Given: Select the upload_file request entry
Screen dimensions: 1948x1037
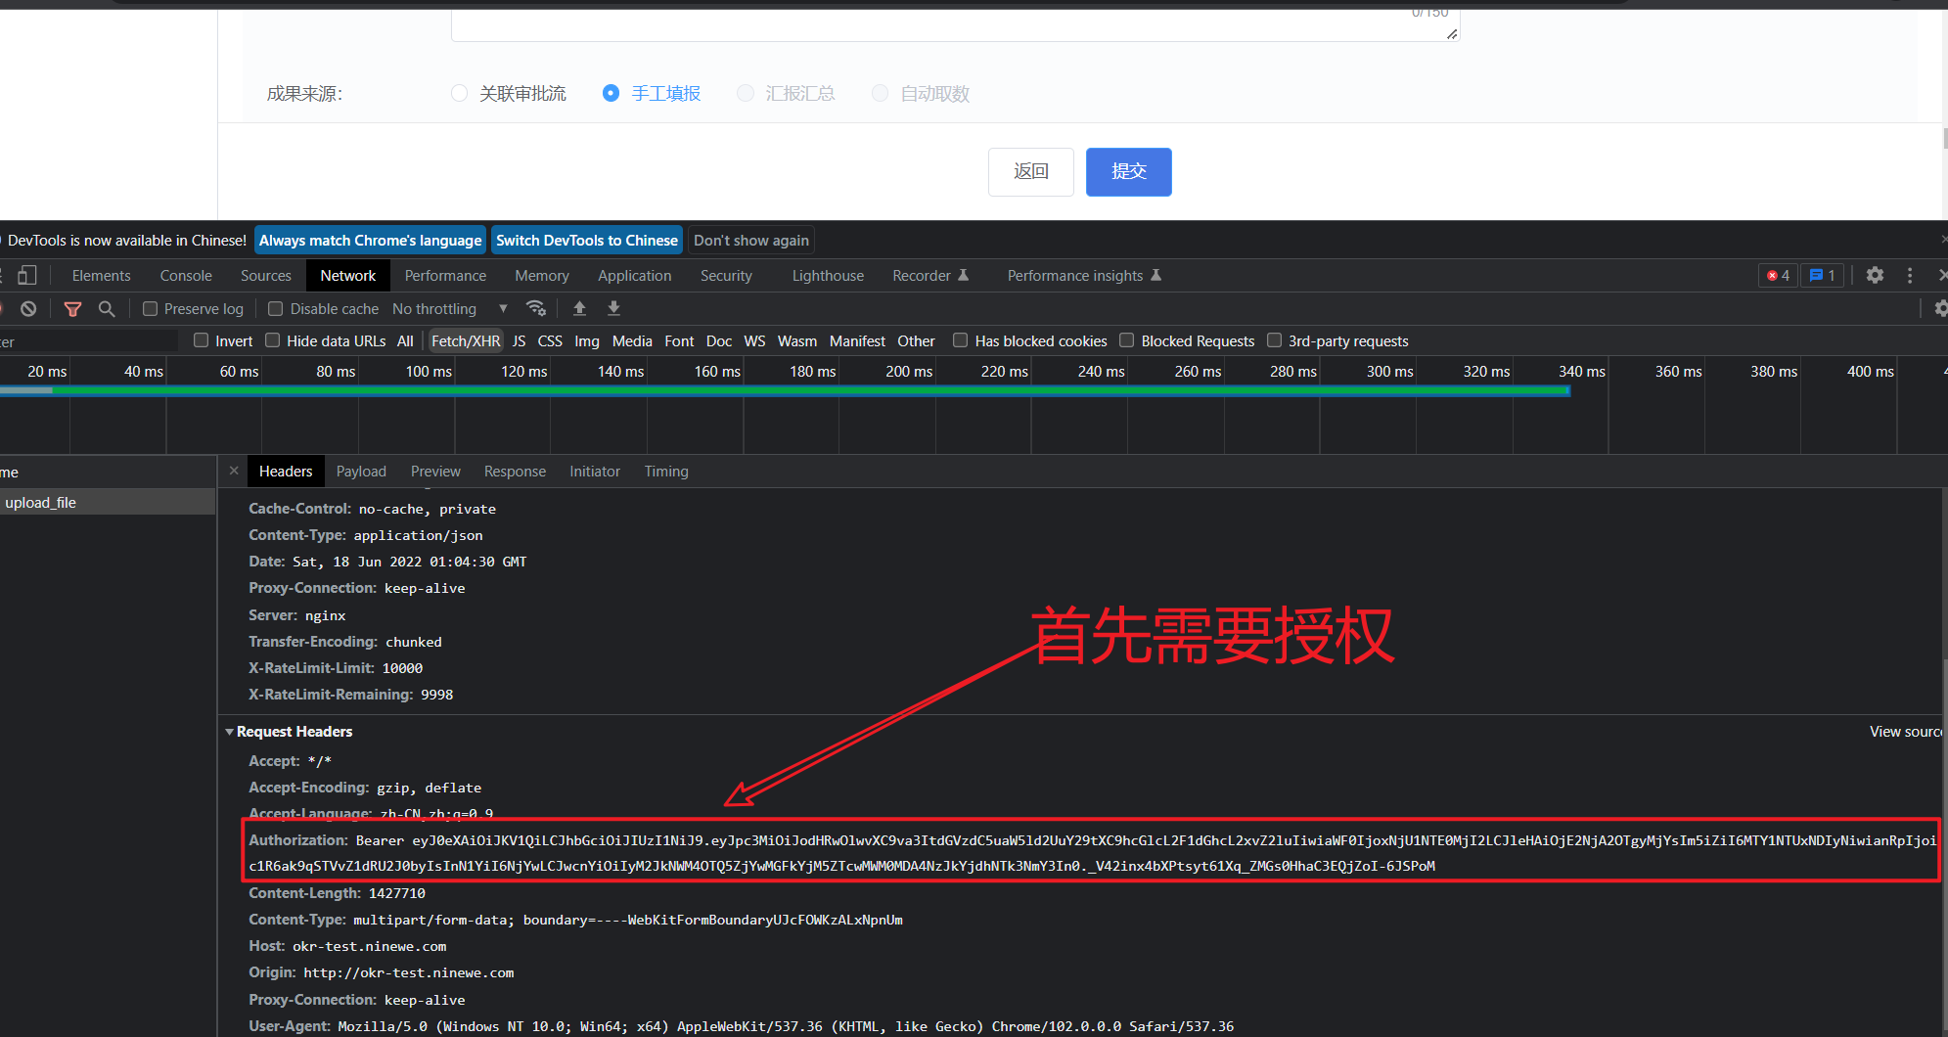Looking at the screenshot, I should 40,502.
